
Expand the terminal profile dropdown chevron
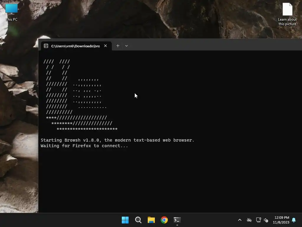point(127,46)
